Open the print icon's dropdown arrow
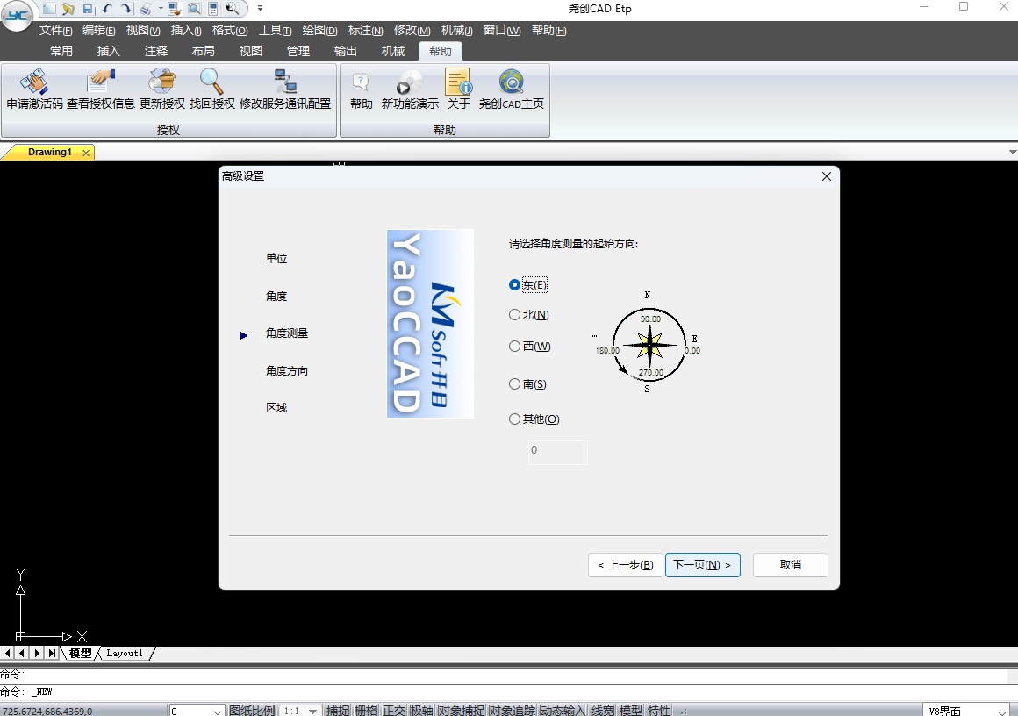Image resolution: width=1018 pixels, height=716 pixels. 161,9
